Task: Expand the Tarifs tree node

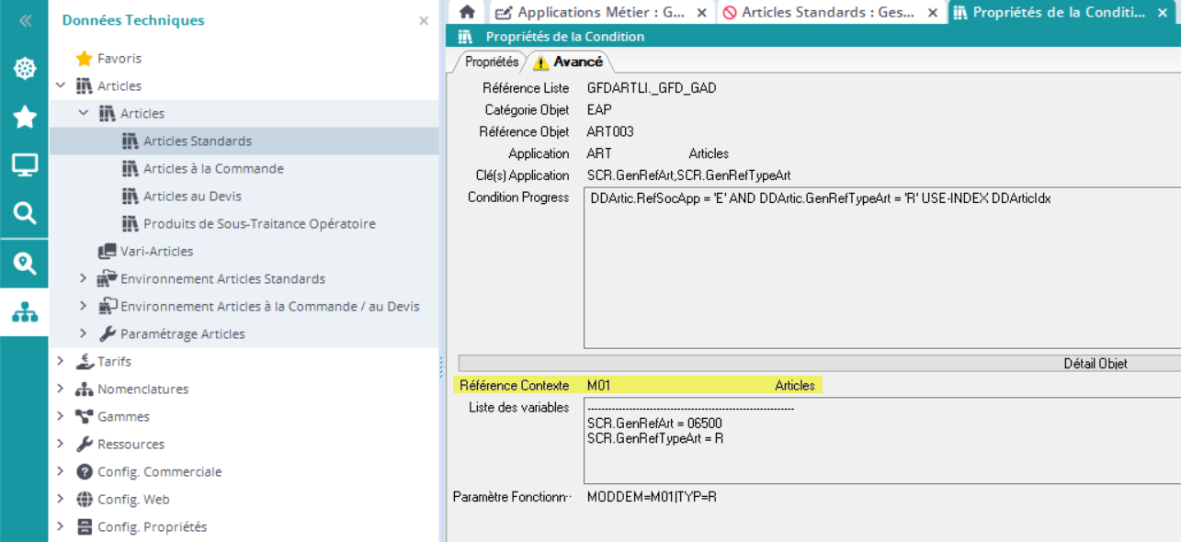Action: [61, 361]
